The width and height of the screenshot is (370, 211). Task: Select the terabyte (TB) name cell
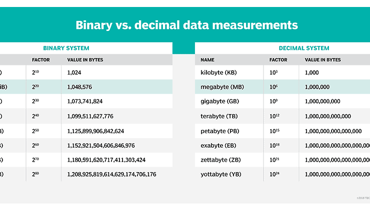[x=218, y=116]
